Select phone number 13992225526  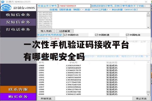[73, 87]
